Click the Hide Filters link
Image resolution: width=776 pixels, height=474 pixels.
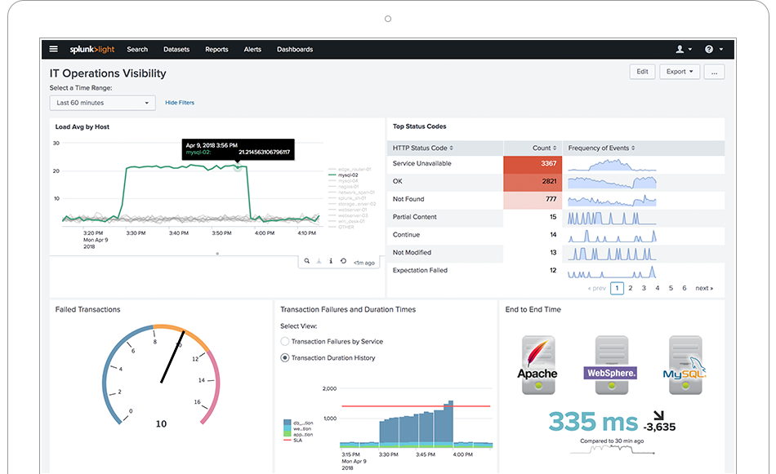click(x=180, y=103)
